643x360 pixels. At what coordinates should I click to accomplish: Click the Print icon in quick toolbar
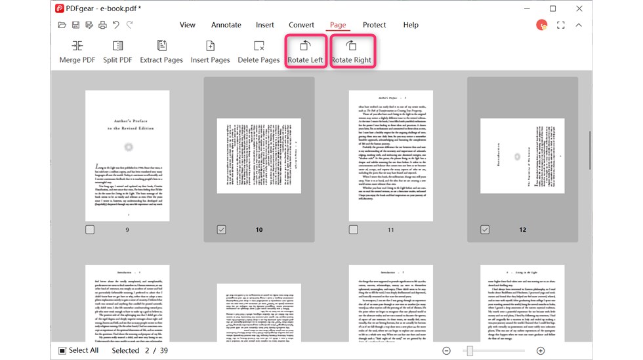pyautogui.click(x=102, y=26)
